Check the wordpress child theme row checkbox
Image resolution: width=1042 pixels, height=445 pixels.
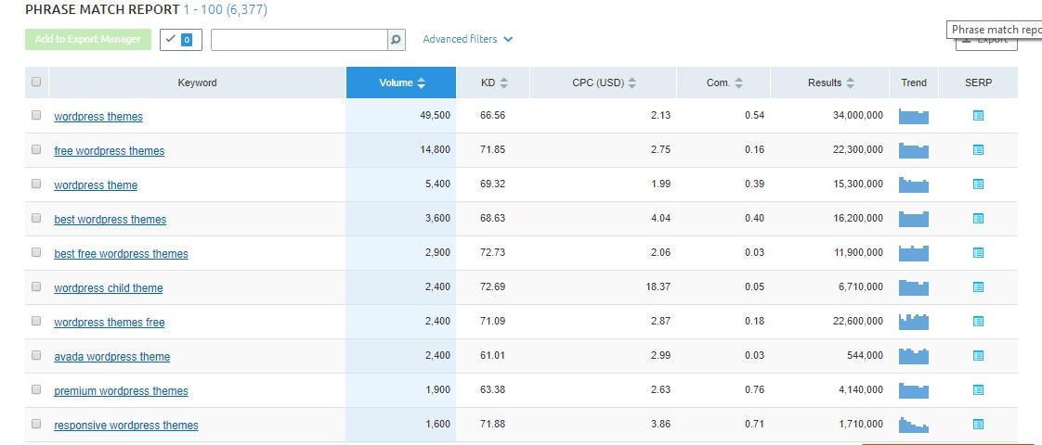tap(36, 286)
